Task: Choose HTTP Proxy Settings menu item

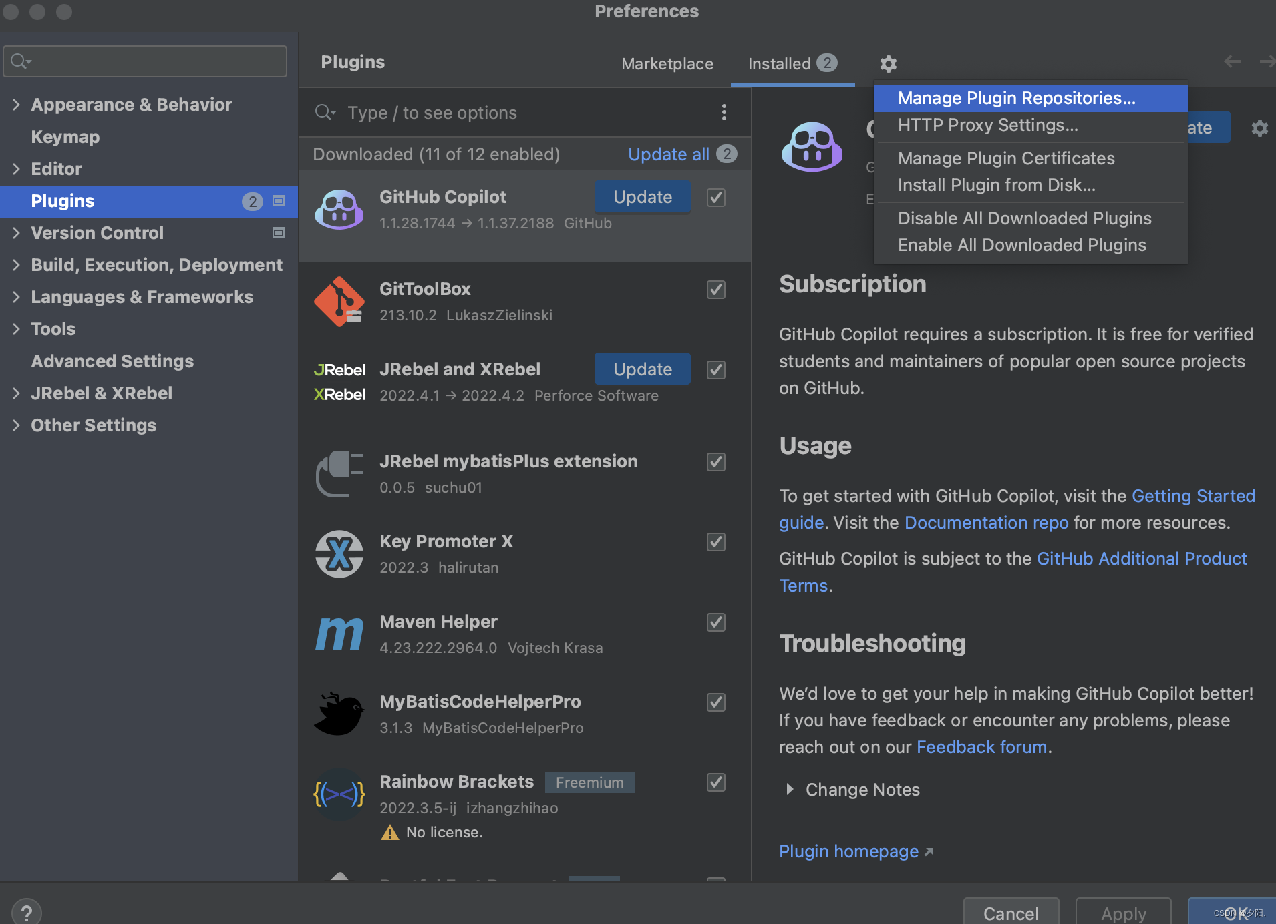Action: [1031, 125]
